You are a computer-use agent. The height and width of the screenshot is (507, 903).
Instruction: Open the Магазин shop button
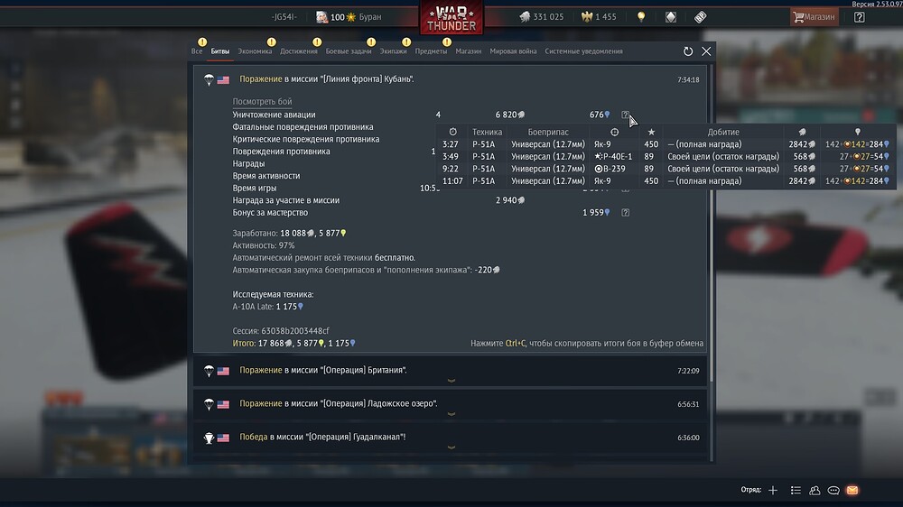tap(814, 16)
